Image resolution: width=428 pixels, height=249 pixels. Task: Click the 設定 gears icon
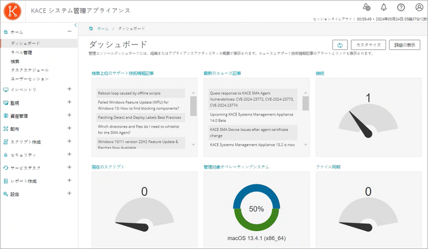tap(5, 194)
